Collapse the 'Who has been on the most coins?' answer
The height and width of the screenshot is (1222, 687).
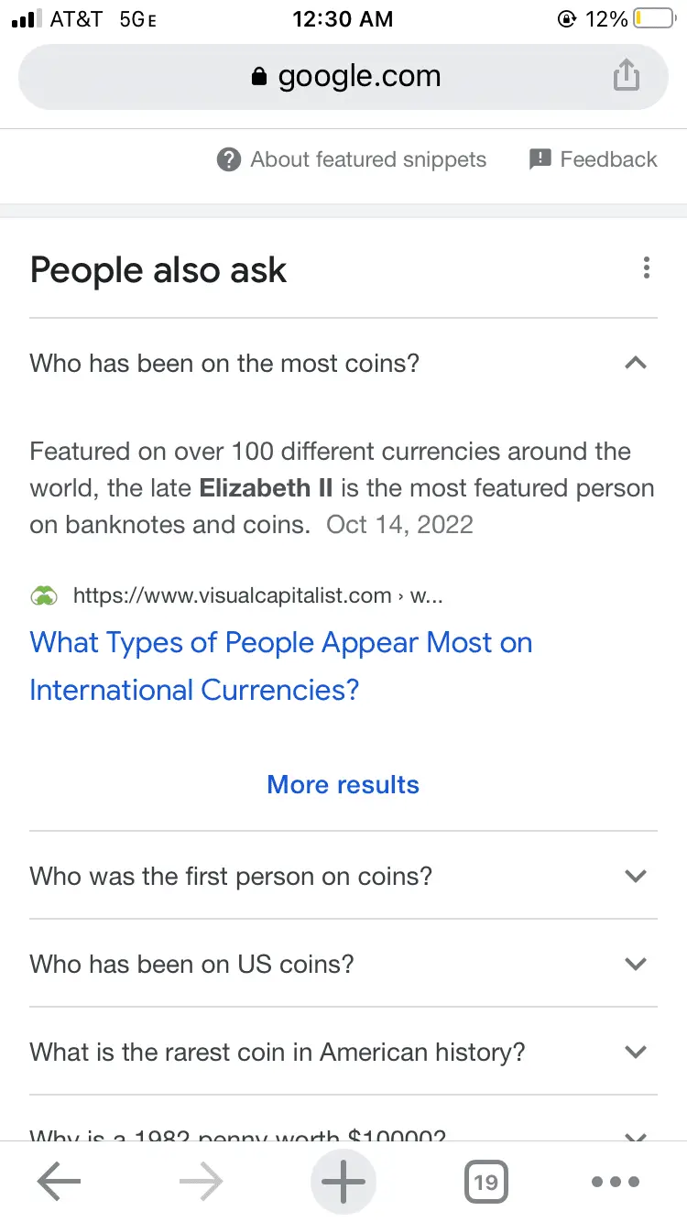click(x=635, y=364)
